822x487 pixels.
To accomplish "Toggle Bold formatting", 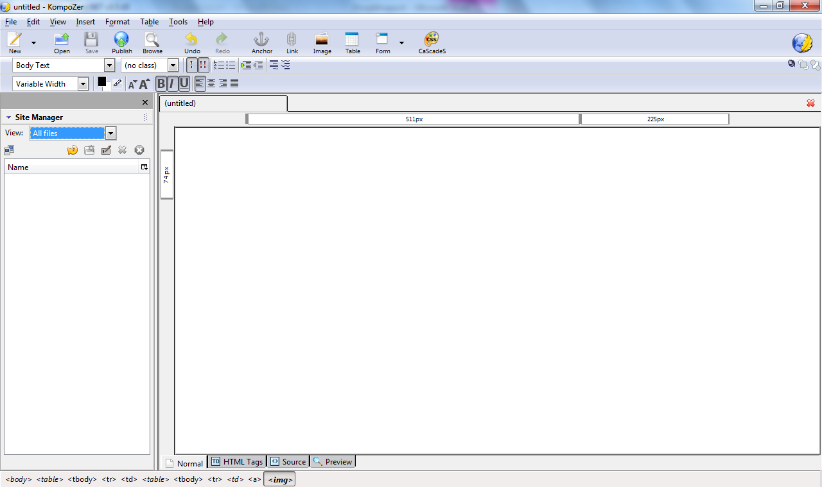I will point(161,83).
